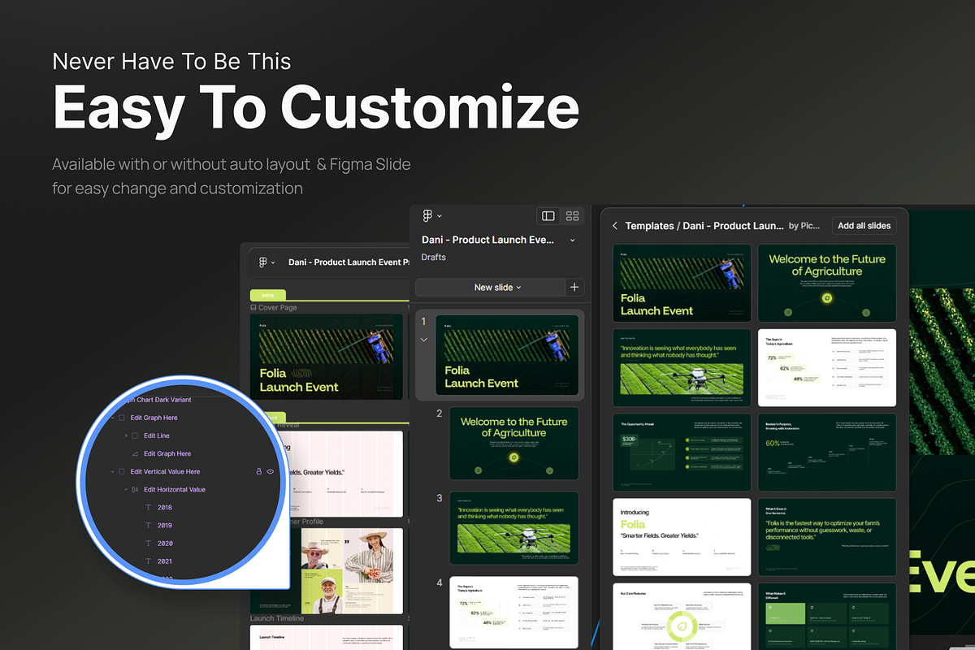Screen dimensions: 975x650
Task: Pick Introducing Folia white template
Action: click(682, 536)
